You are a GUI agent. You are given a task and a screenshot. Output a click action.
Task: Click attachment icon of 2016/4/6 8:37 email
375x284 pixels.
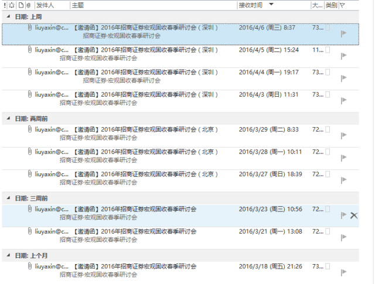30,28
